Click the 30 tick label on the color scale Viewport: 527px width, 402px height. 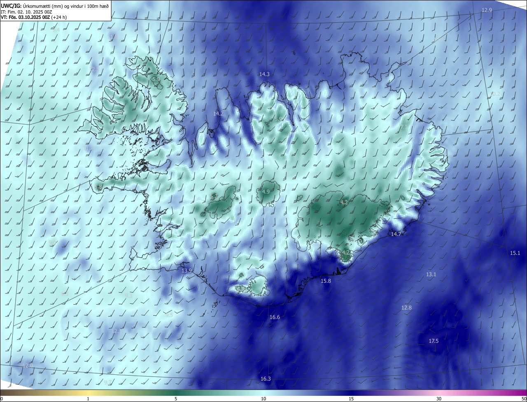pyautogui.click(x=439, y=399)
